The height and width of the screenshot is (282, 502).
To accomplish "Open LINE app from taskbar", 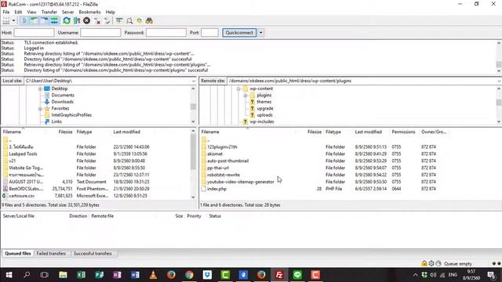I will (297, 275).
